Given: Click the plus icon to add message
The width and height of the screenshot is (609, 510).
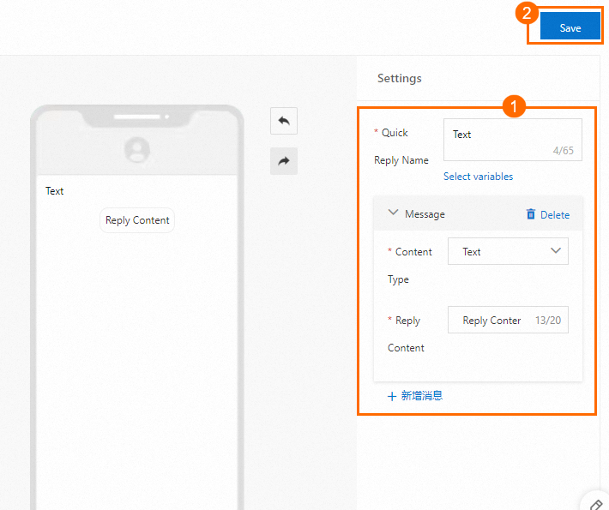Looking at the screenshot, I should 392,396.
